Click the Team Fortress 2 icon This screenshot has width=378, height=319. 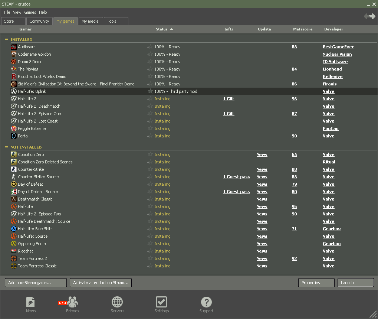tap(14, 258)
